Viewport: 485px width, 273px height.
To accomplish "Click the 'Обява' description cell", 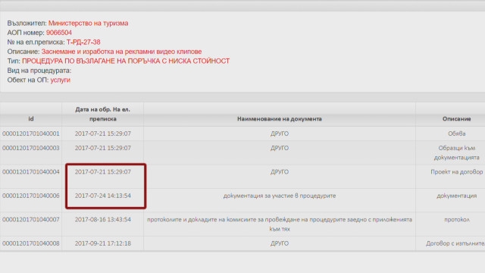I will click(x=456, y=133).
